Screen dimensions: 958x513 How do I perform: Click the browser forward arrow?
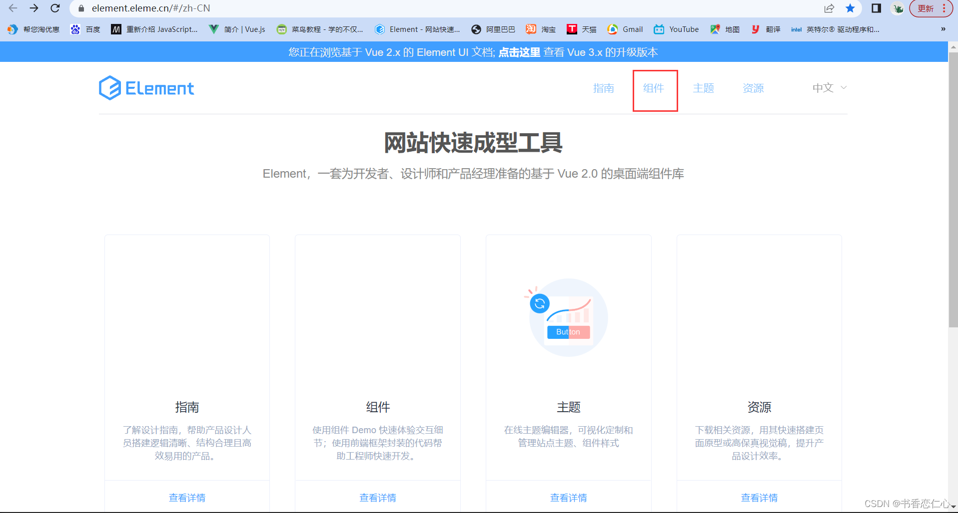pos(34,8)
